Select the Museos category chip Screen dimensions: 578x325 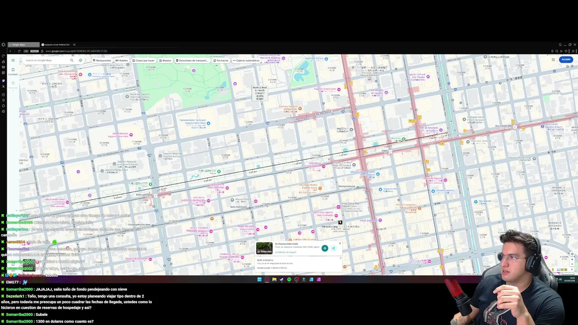165,60
